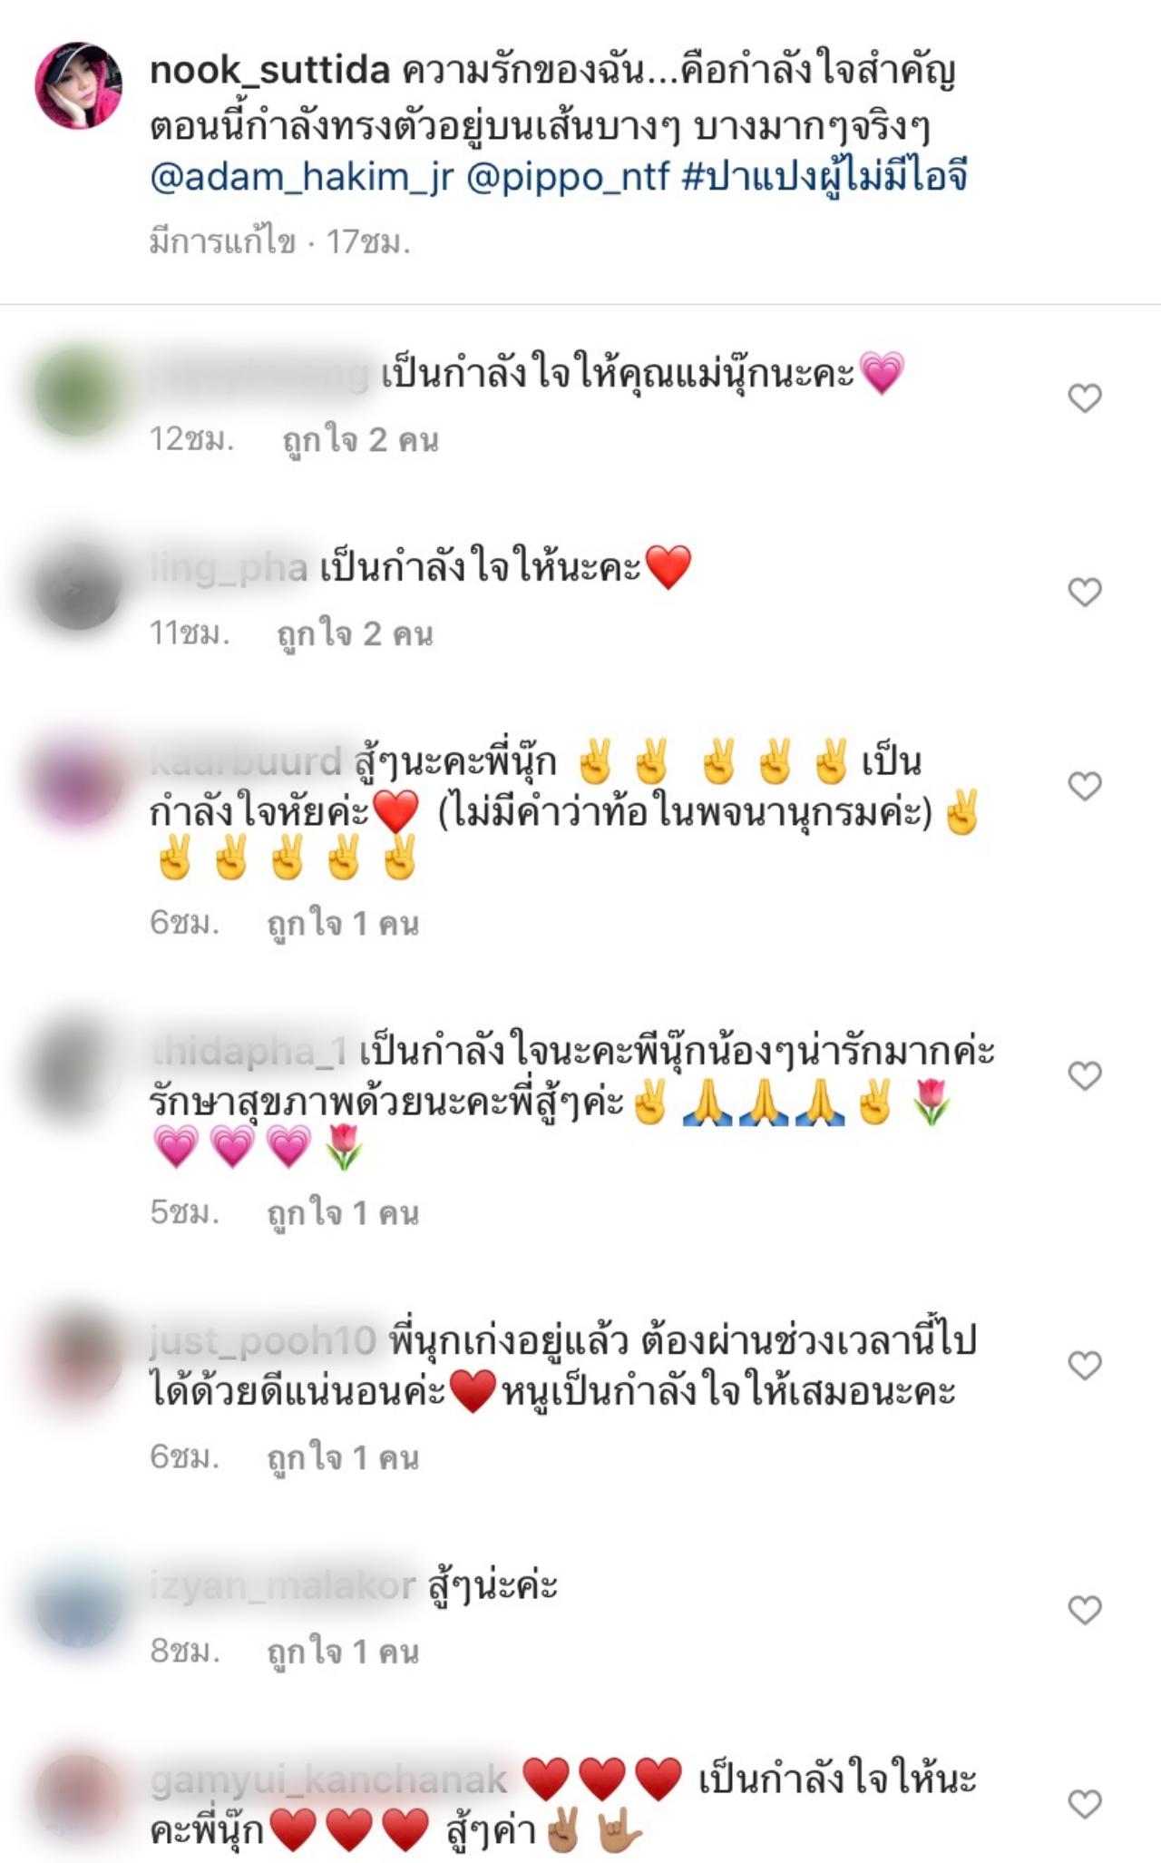
Task: View 'ถูกใจ 1 คน' on kaarbuurd comment
Action: 343,924
